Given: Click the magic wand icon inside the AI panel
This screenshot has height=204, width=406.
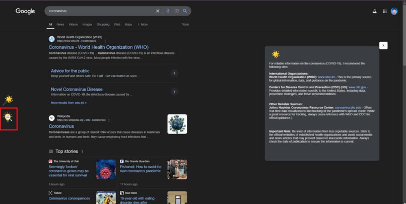Looking at the screenshot, I should (275, 54).
